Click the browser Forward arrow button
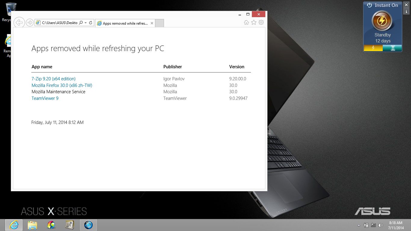411x231 pixels. click(29, 23)
